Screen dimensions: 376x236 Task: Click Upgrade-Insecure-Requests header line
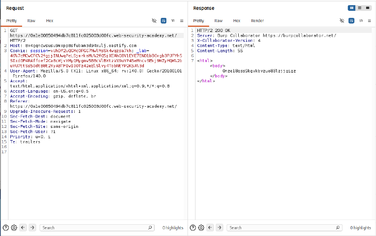pyautogui.click(x=45, y=111)
